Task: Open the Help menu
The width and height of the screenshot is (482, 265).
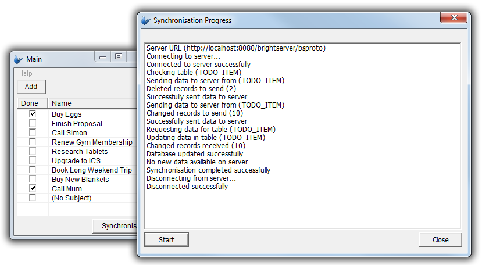Action: (25, 73)
